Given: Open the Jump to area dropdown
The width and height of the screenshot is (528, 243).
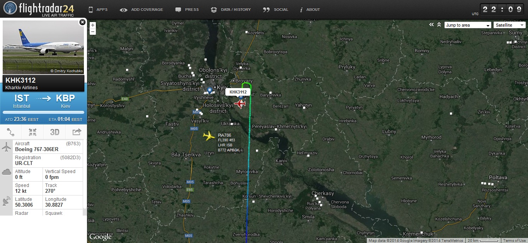Looking at the screenshot, I should (468, 25).
